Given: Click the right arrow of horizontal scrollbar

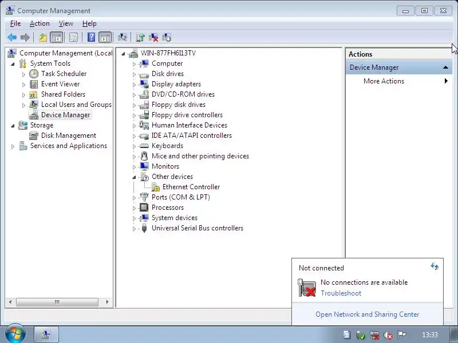Looking at the screenshot, I should click(107, 302).
